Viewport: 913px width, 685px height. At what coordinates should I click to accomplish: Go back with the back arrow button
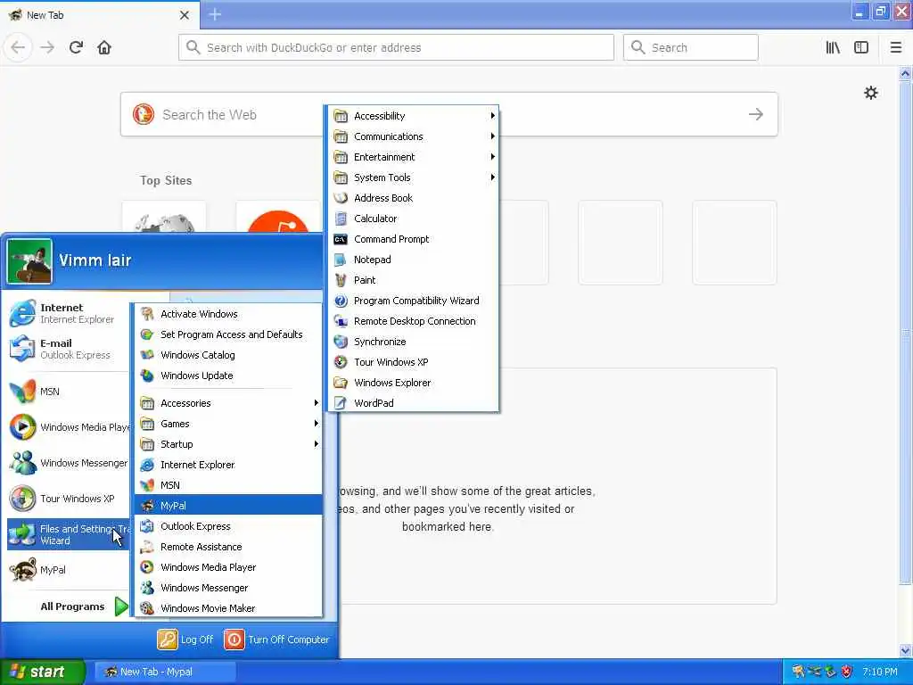pyautogui.click(x=18, y=47)
